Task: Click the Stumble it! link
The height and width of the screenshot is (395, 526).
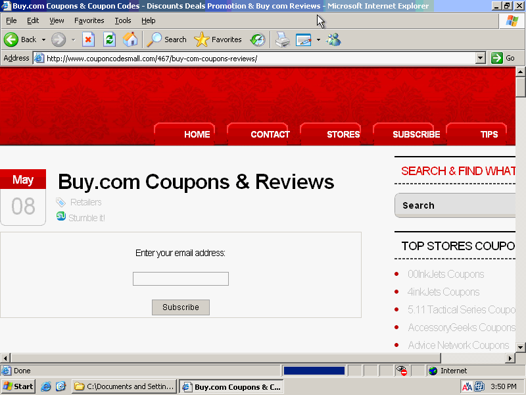Action: point(87,218)
